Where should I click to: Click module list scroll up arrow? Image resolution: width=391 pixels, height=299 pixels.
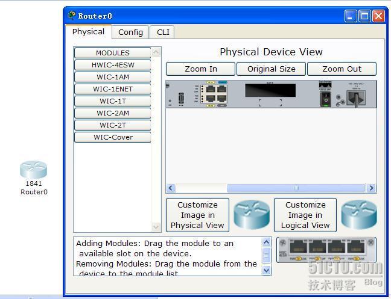tap(156, 52)
